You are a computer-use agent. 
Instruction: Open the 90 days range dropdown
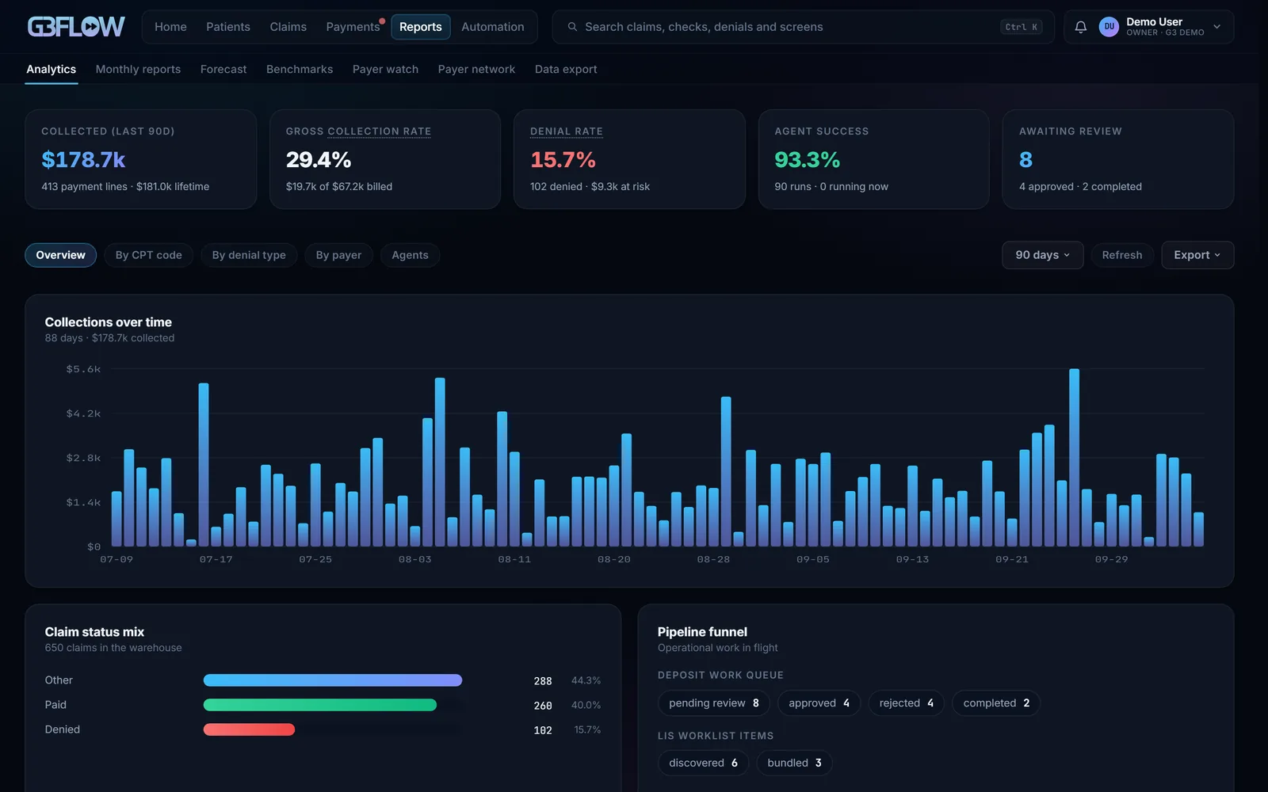[1042, 255]
